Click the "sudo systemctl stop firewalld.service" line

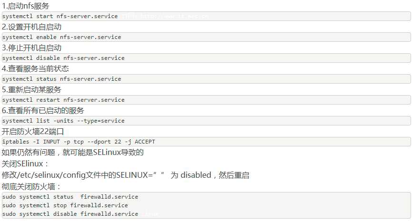coord(65,205)
